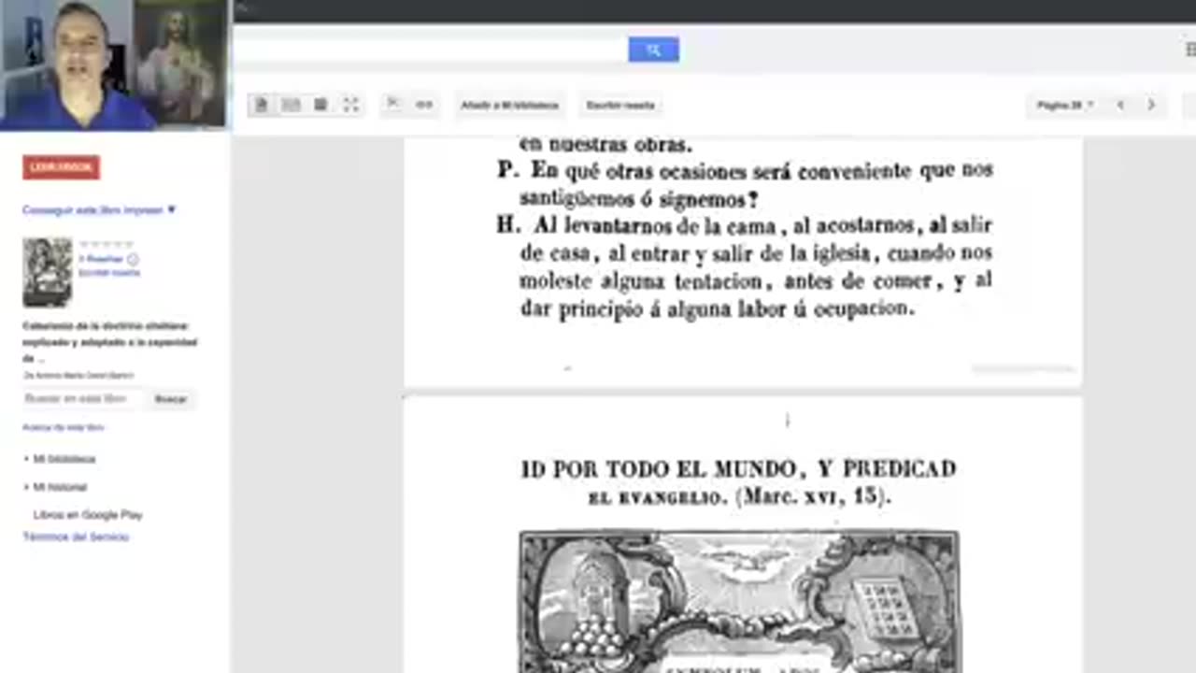The width and height of the screenshot is (1196, 673).
Task: Select thumbnail grid view icon
Action: [x=320, y=105]
